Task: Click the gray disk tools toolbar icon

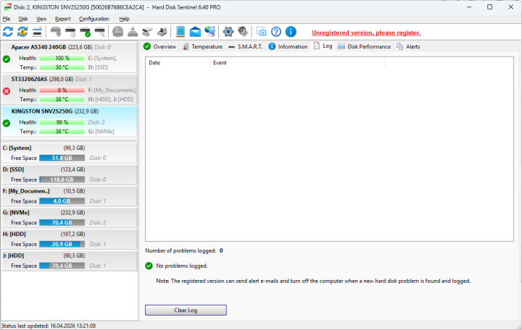Action: coord(147,32)
